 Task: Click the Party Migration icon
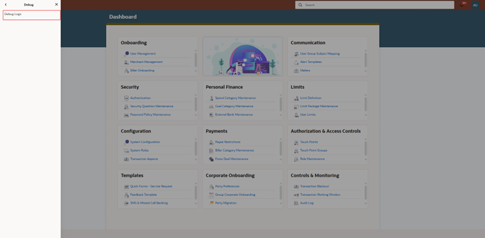coord(211,203)
